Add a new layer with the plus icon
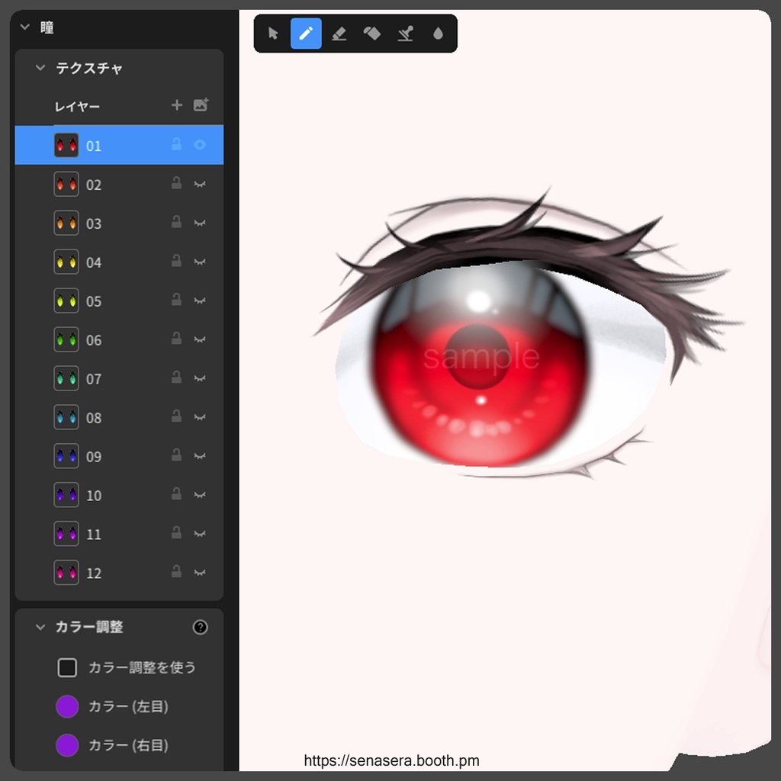This screenshot has width=781, height=781. click(x=178, y=105)
